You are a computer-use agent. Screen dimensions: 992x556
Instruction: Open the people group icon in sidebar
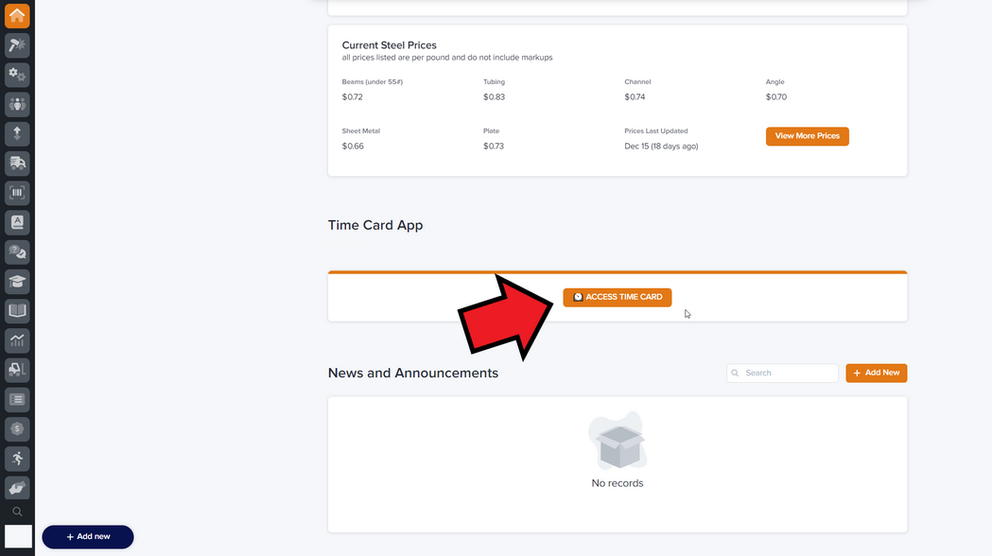(17, 104)
